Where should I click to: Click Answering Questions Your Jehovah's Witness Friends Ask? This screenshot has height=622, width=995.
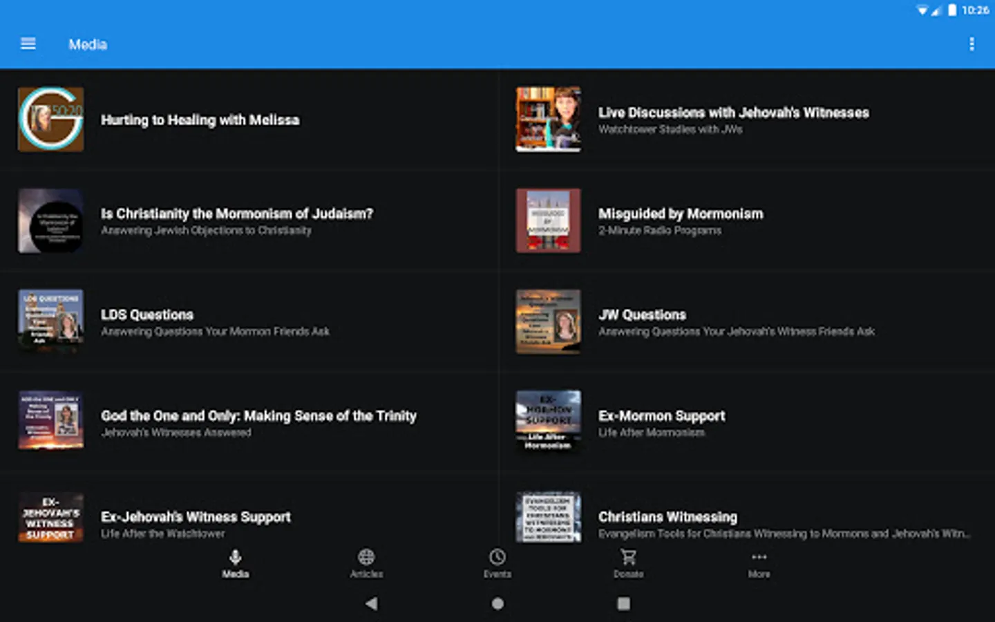click(737, 332)
